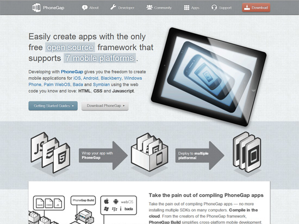Click the Apple logo in platform box
Image resolution: width=299 pixels, height=224 pixels.
[107, 201]
